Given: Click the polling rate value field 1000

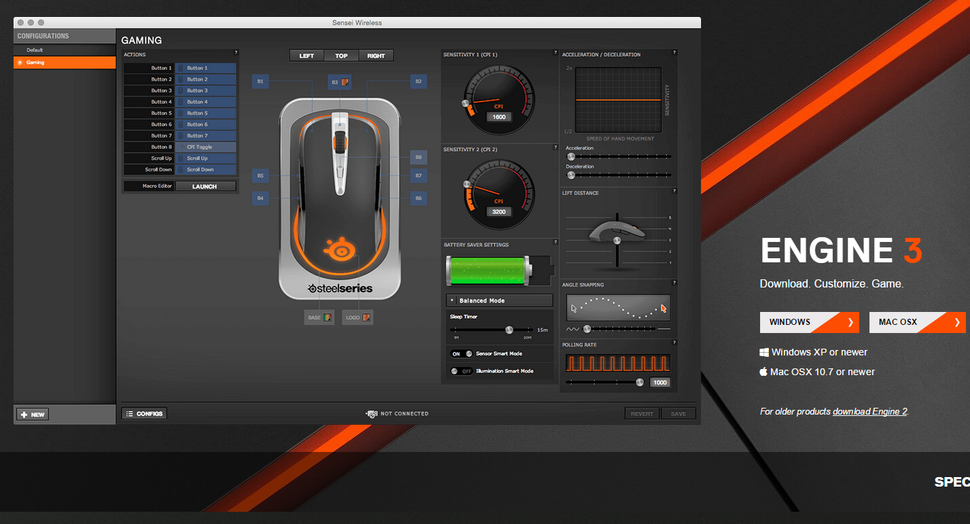Looking at the screenshot, I should click(660, 383).
